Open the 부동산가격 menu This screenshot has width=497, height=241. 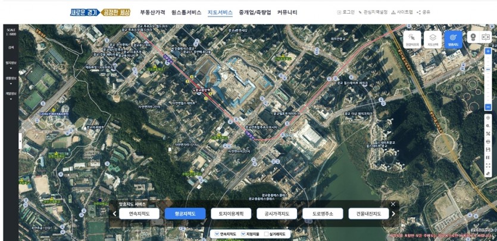[152, 12]
